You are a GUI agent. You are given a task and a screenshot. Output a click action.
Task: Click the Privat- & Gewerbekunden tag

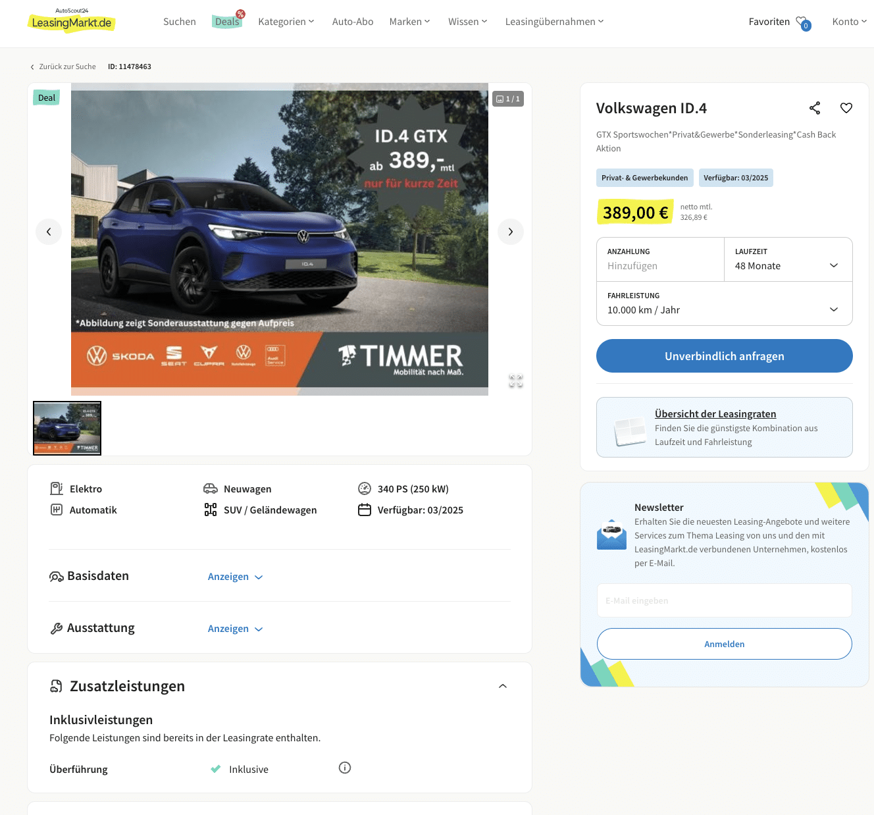[645, 178]
